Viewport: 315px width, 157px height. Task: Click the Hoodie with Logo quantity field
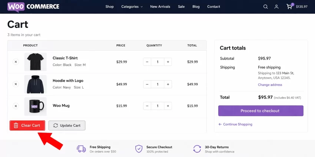coord(157,84)
